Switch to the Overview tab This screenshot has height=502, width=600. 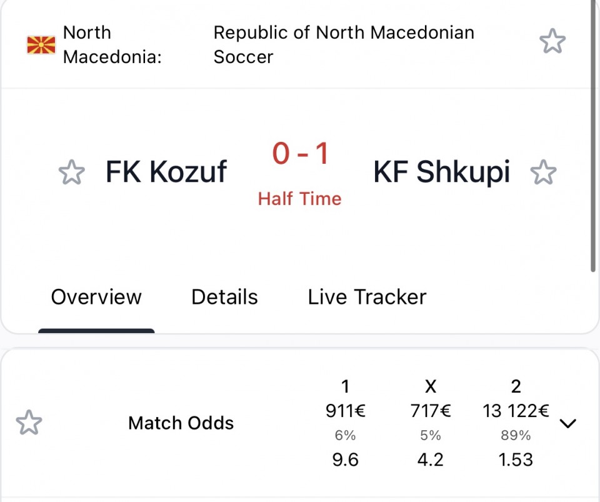click(x=96, y=298)
